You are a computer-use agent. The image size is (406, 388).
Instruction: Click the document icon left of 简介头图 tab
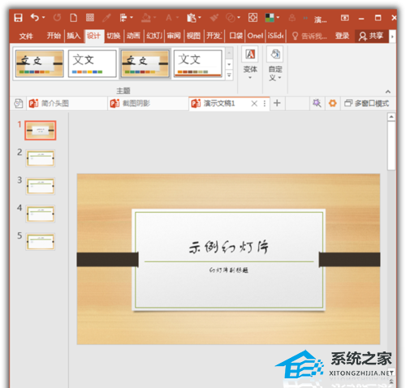[x=19, y=103]
